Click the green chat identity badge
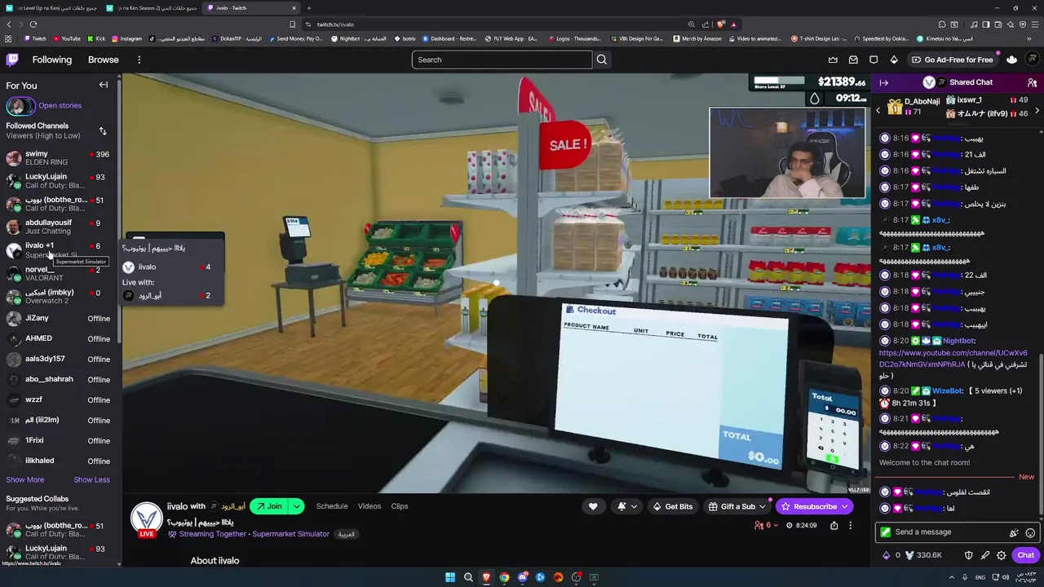The width and height of the screenshot is (1044, 587). tap(886, 532)
